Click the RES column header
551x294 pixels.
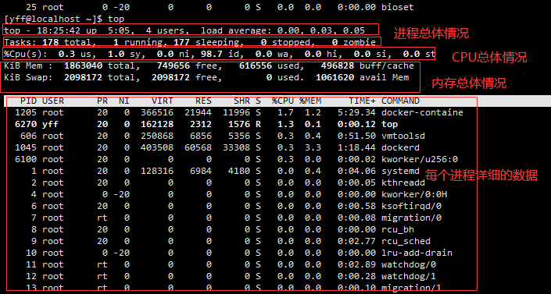coord(203,101)
